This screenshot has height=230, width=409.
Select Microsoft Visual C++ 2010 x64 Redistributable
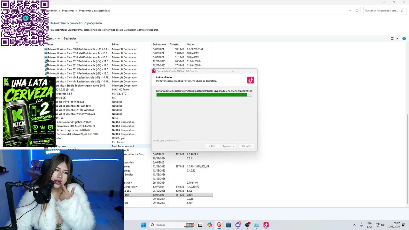tap(128, 53)
